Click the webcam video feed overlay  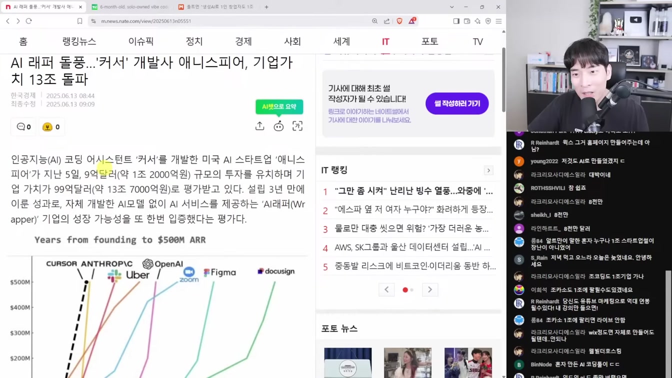click(589, 65)
